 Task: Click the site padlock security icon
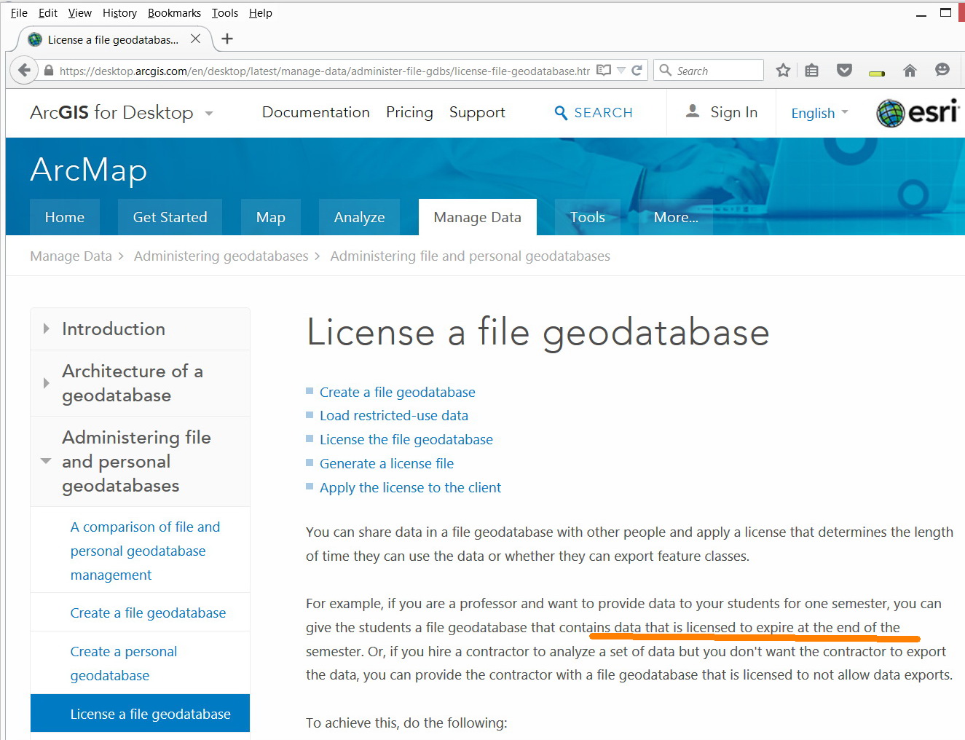click(49, 71)
